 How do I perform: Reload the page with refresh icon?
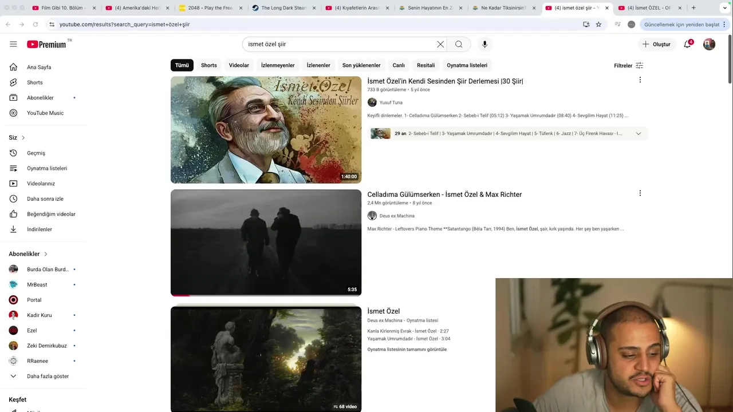point(36,25)
